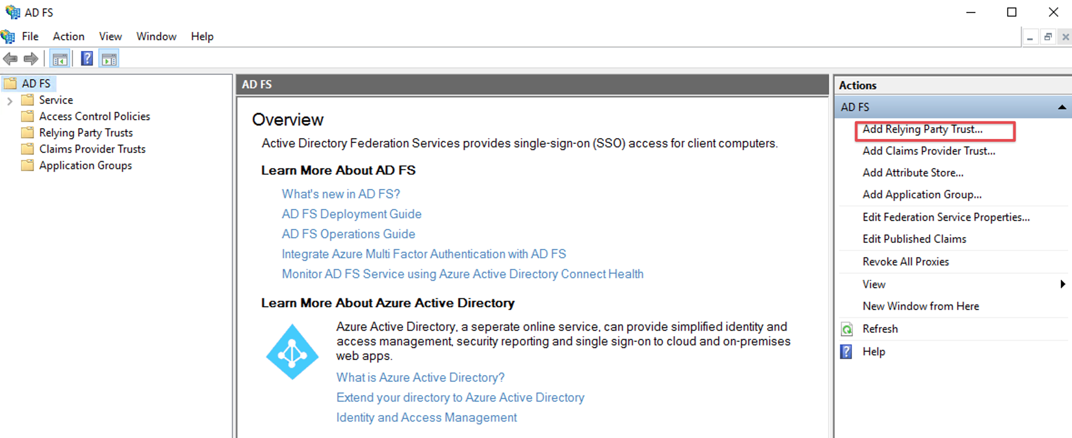Click the Help action label in Actions
This screenshot has height=438, width=1072.
(x=874, y=352)
